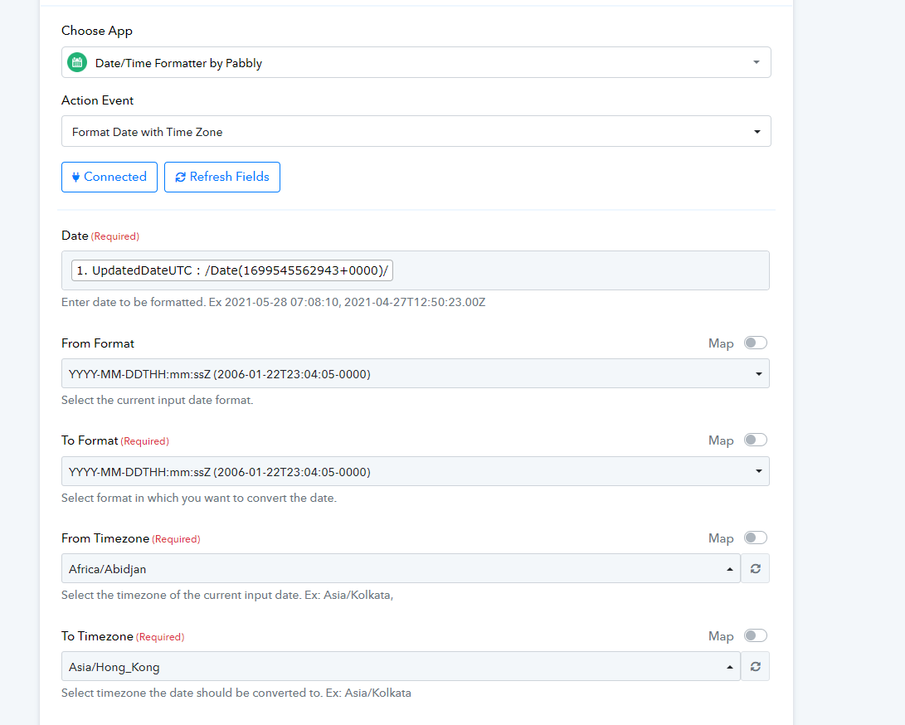Open the Choose App dropdown
Viewport: 905px width, 725px height.
coord(416,62)
